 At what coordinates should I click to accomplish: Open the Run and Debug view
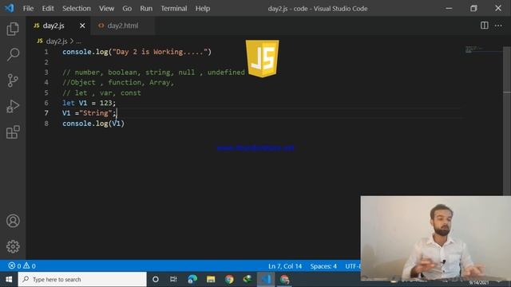(13, 106)
